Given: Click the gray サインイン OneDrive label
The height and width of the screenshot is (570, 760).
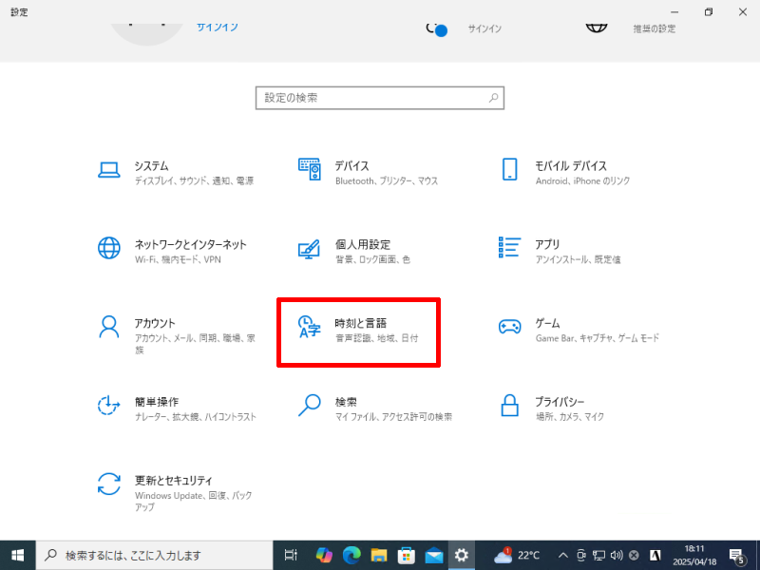Looking at the screenshot, I should (x=484, y=28).
